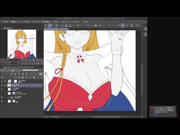The width and height of the screenshot is (180, 135).
Task: Click the Undo arrow in the command bar
Action: pyautogui.click(x=78, y=25)
